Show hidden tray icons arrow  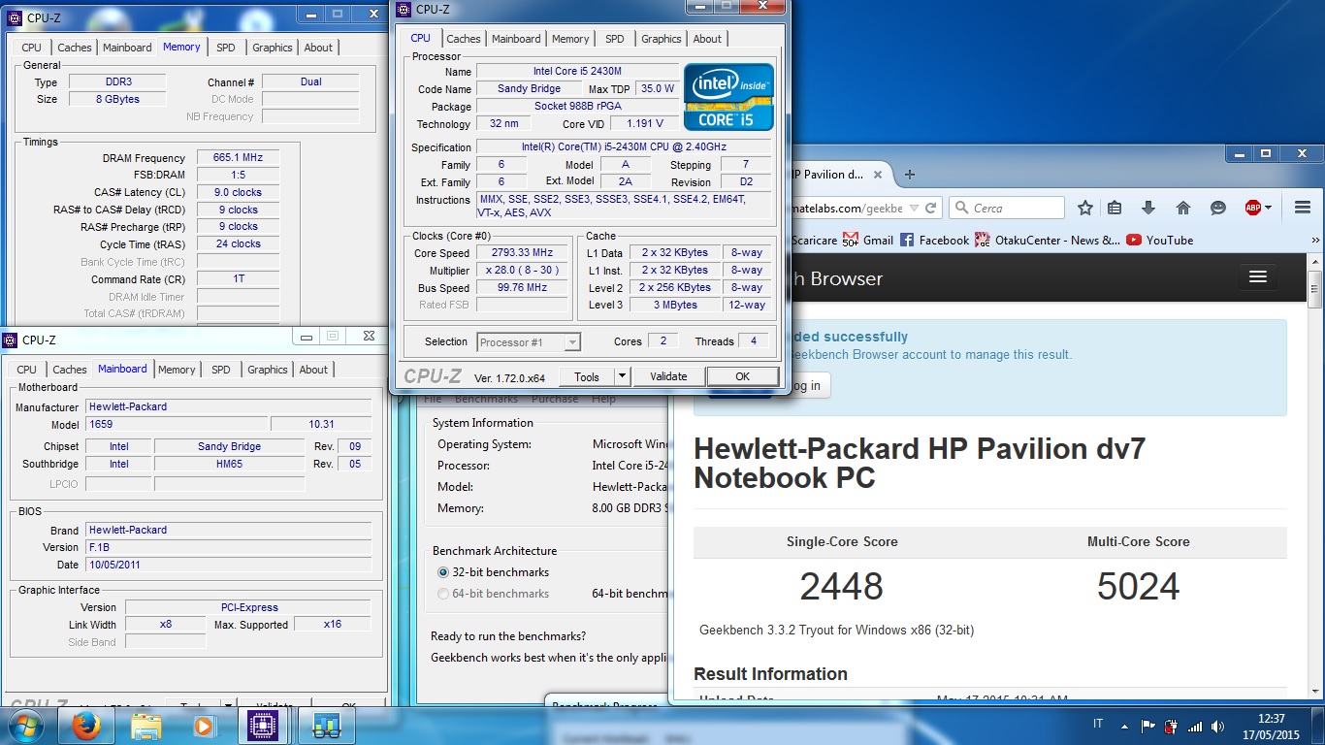coord(1124,726)
